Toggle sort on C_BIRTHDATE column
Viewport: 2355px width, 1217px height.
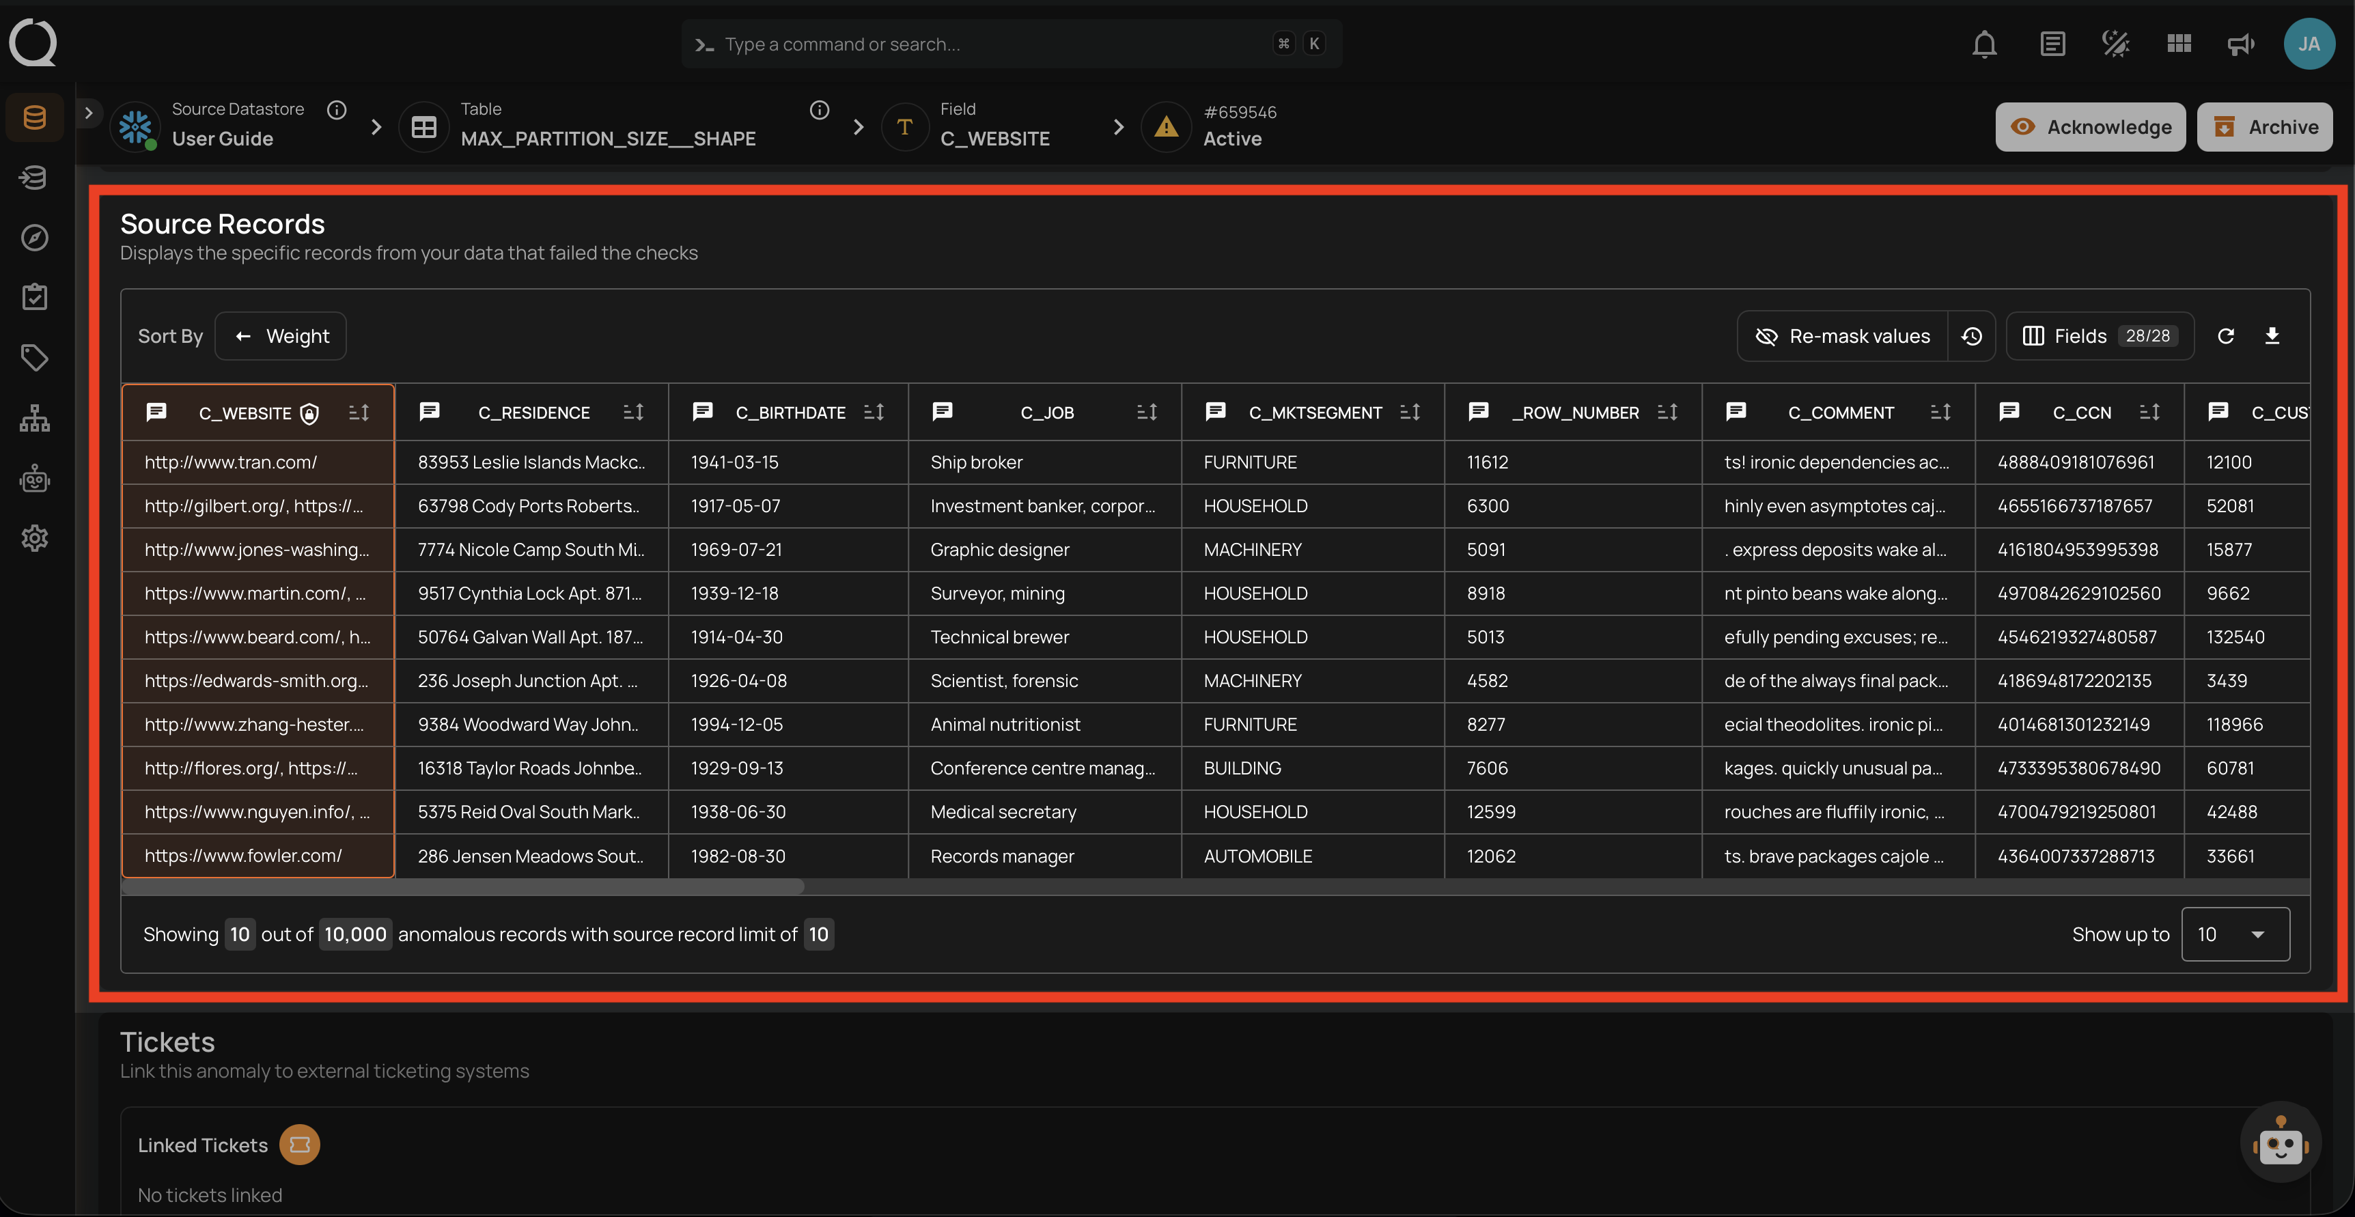pyautogui.click(x=874, y=412)
